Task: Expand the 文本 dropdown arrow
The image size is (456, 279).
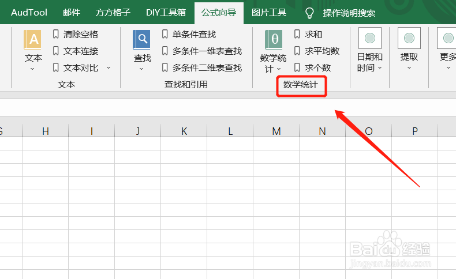Action: 32,69
